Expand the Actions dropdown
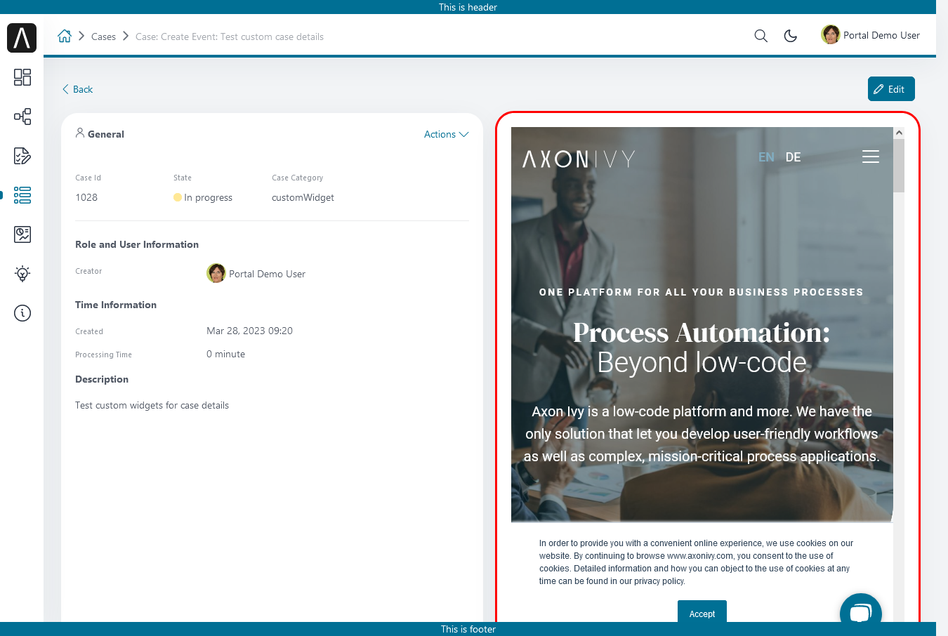This screenshot has width=948, height=636. point(446,134)
